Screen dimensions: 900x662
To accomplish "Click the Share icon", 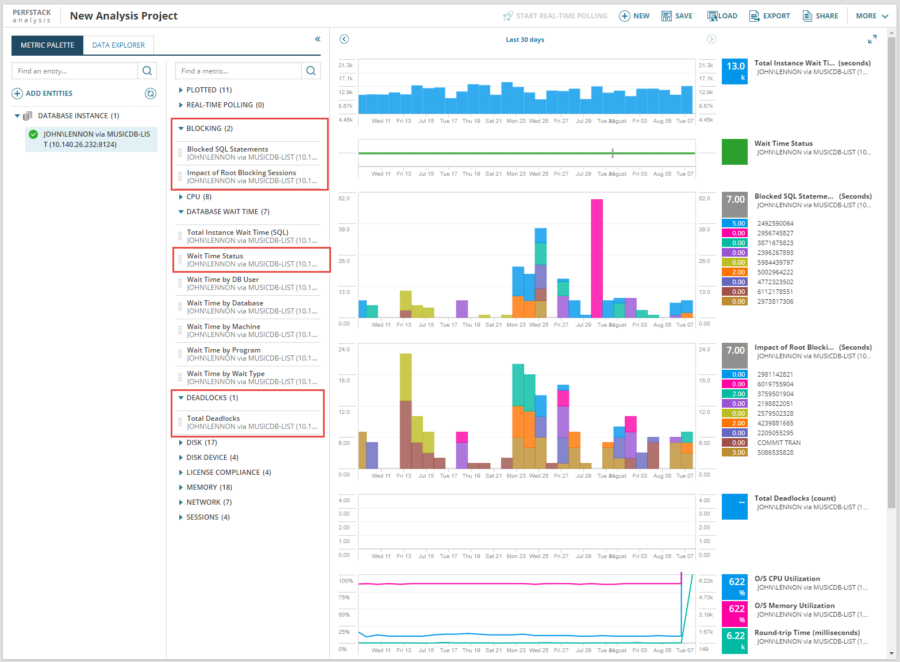I will [807, 16].
